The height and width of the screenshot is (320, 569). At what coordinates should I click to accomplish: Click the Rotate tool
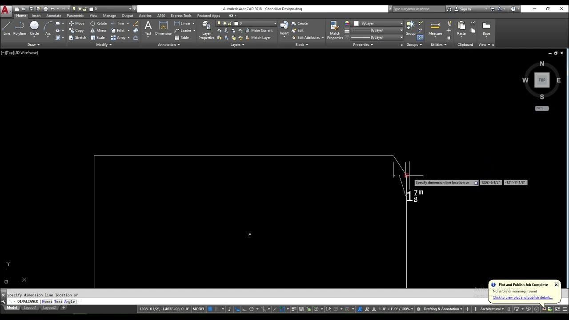pyautogui.click(x=98, y=24)
